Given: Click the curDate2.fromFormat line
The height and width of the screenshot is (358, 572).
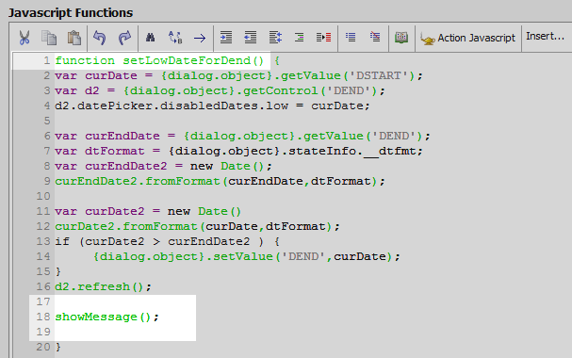Looking at the screenshot, I should tap(197, 226).
